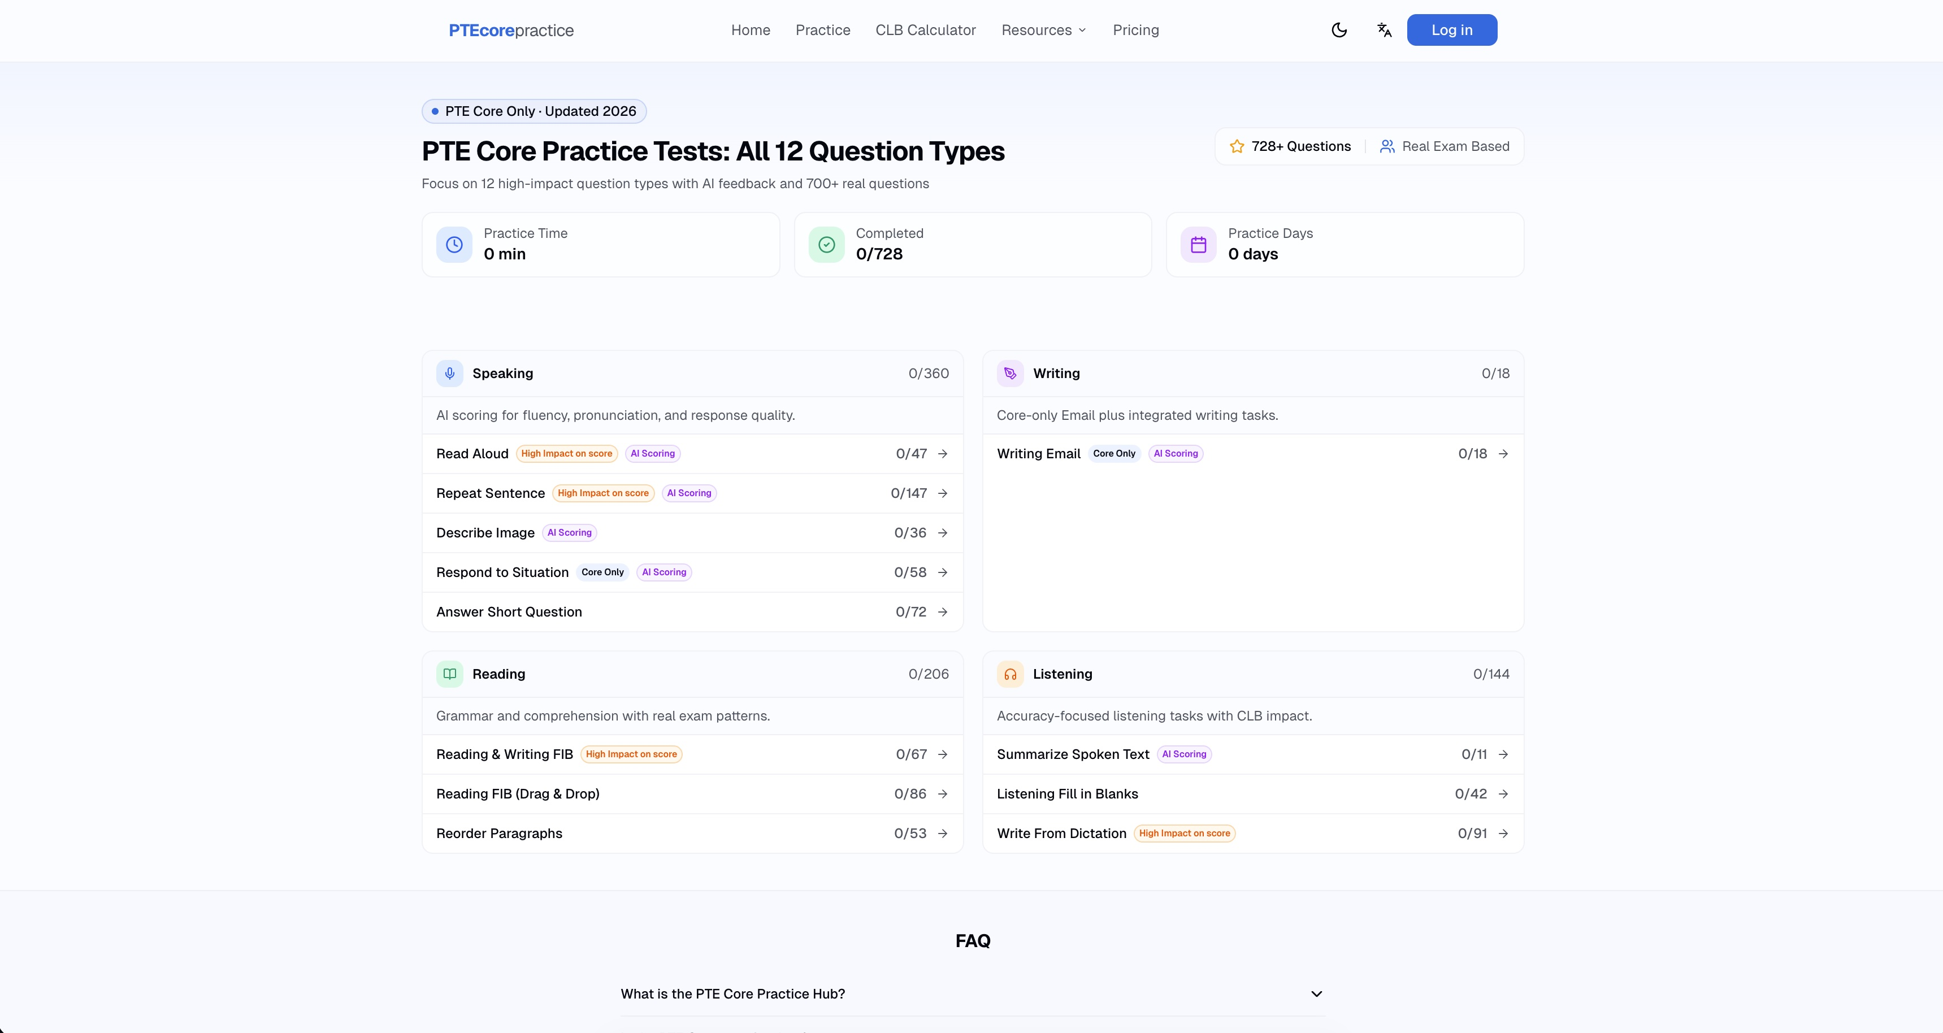This screenshot has height=1033, width=1943.
Task: Click the Speaking microphone icon
Action: click(449, 373)
